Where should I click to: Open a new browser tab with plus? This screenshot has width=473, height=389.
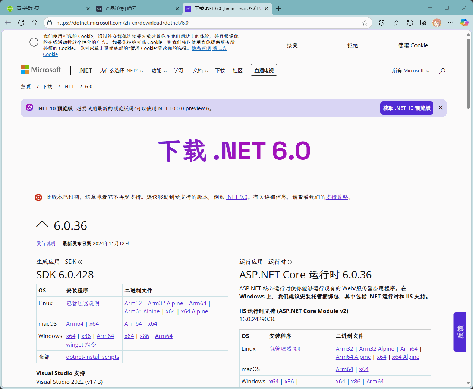(x=278, y=8)
